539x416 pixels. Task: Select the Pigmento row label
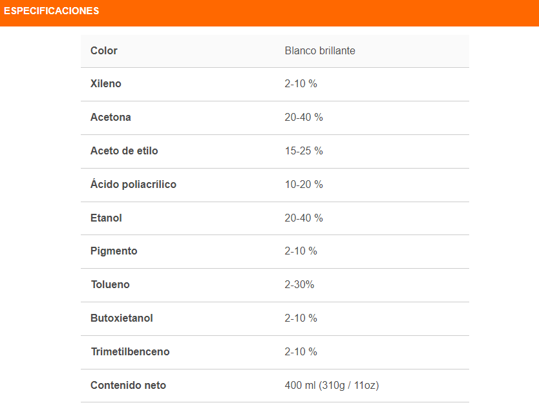114,251
